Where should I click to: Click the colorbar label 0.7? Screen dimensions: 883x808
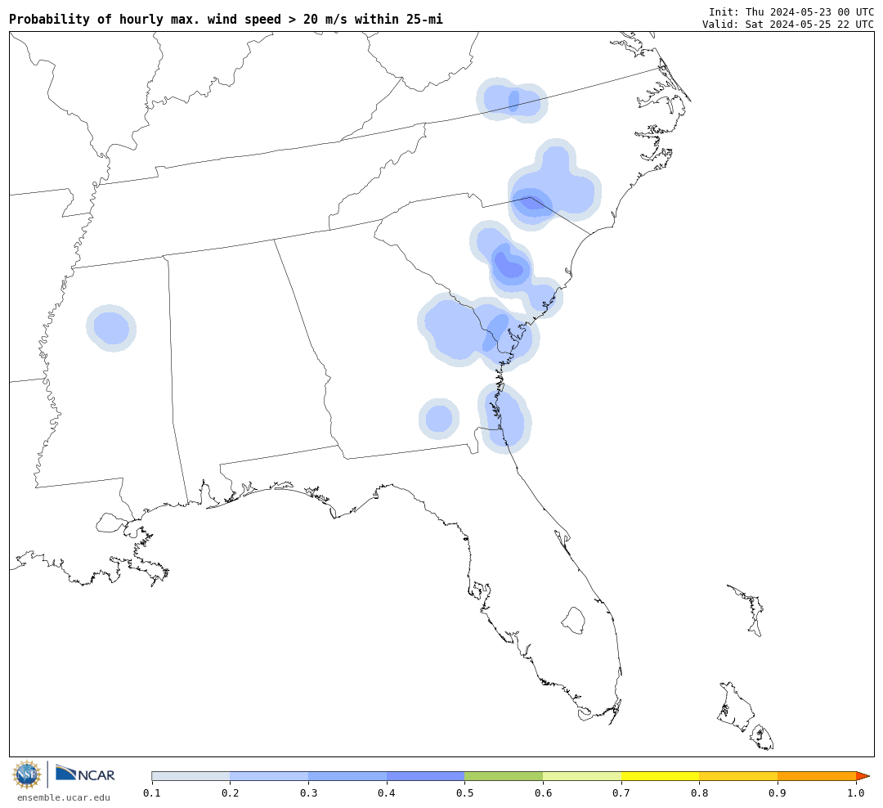(621, 793)
